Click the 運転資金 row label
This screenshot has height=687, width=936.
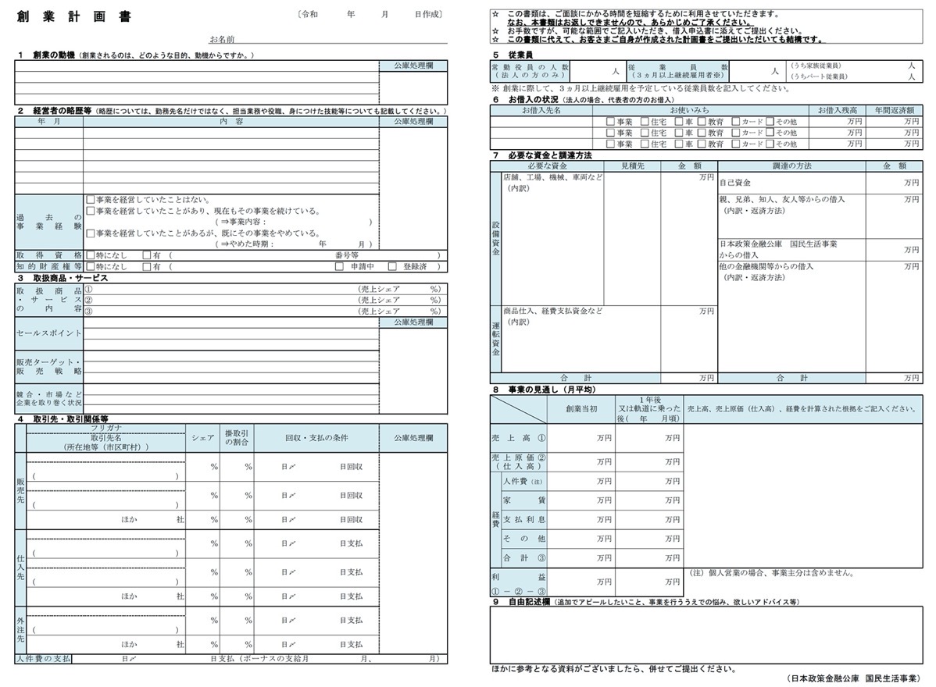click(495, 340)
